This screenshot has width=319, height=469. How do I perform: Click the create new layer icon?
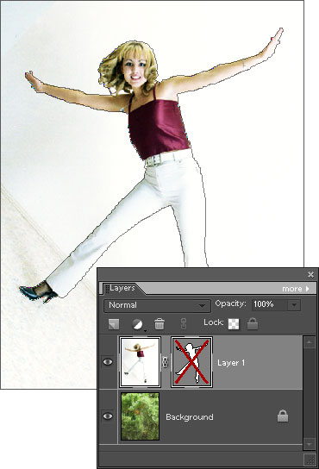click(114, 324)
